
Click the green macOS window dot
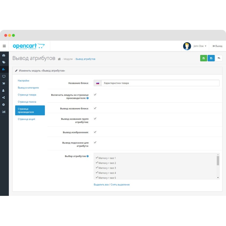(13, 35)
